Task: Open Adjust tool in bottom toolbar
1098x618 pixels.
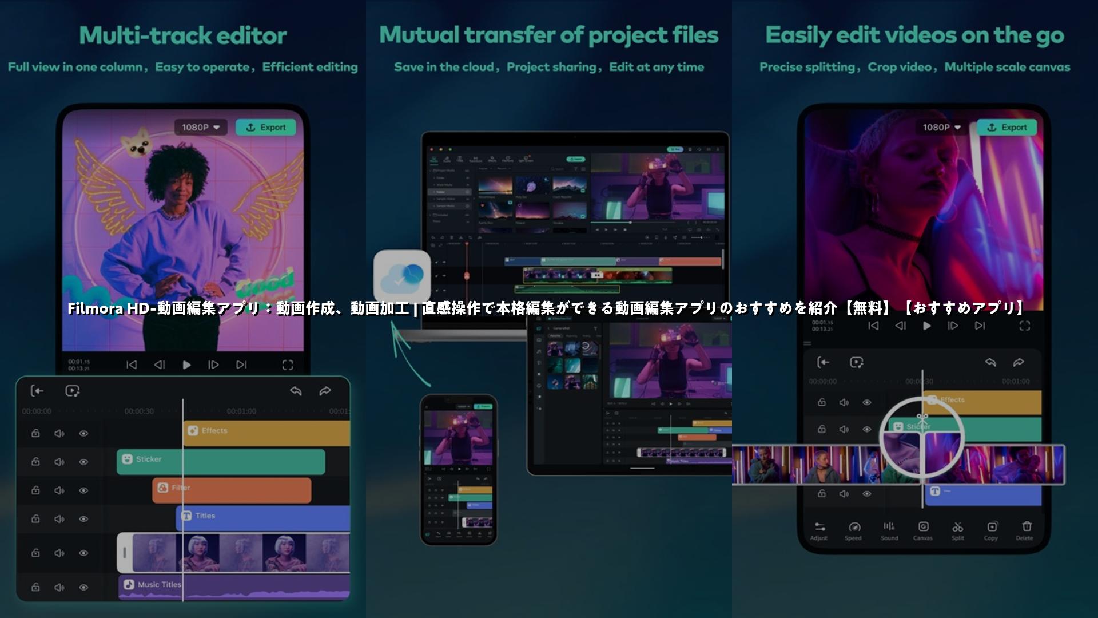Action: point(819,530)
